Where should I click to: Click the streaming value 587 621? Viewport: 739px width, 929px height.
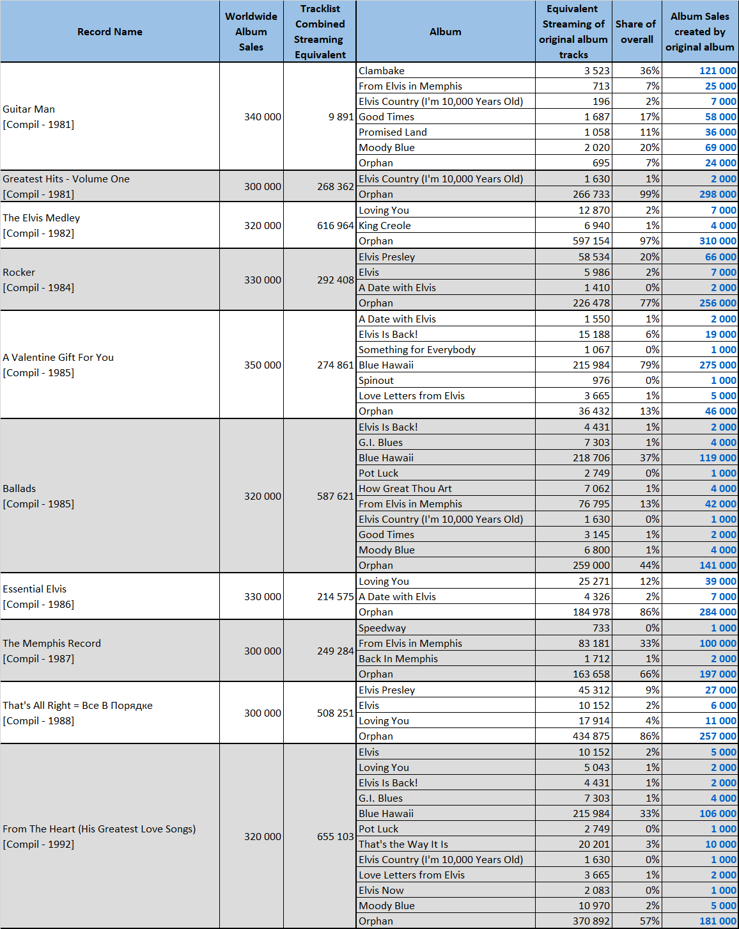tap(320, 496)
